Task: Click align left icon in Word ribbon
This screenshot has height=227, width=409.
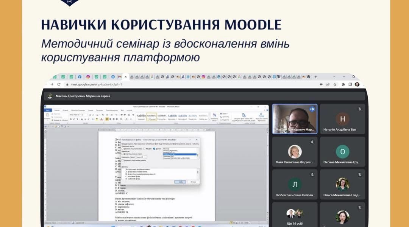Action: (107, 119)
